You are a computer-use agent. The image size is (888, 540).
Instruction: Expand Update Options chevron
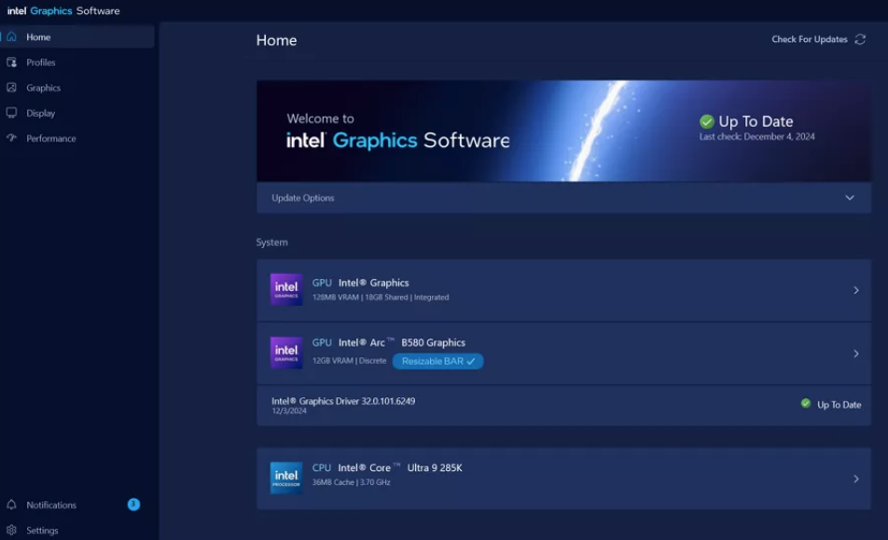click(850, 198)
